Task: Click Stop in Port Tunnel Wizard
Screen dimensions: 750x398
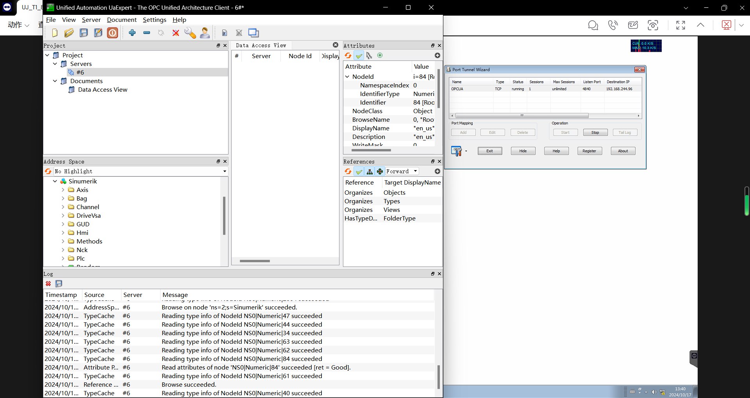Action: 595,133
